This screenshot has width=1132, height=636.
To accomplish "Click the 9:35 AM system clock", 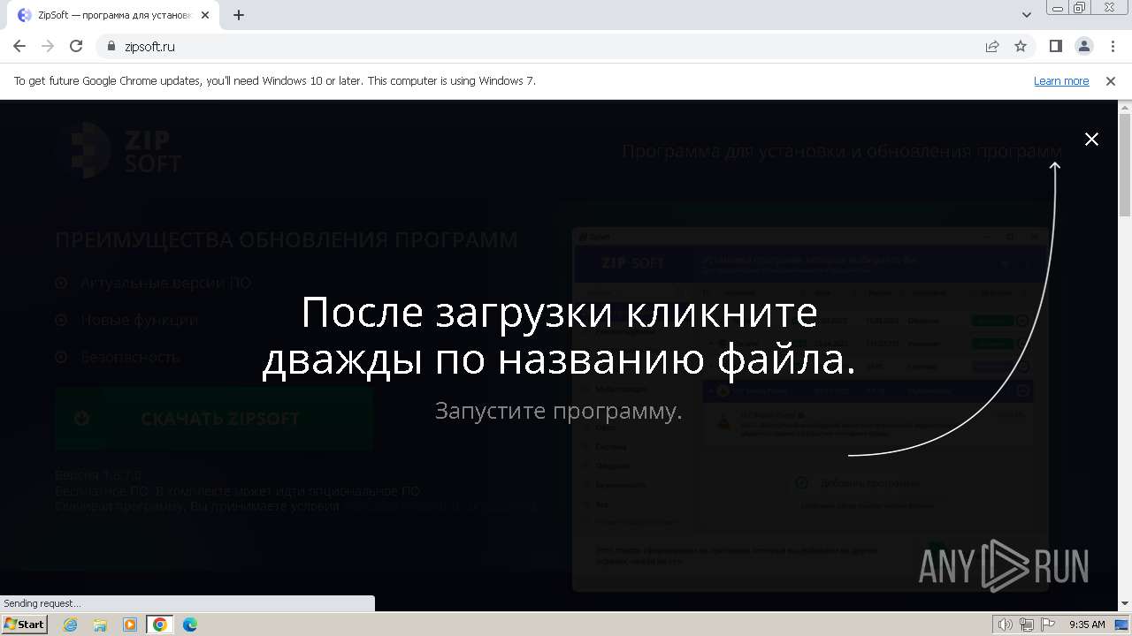I will 1087,625.
